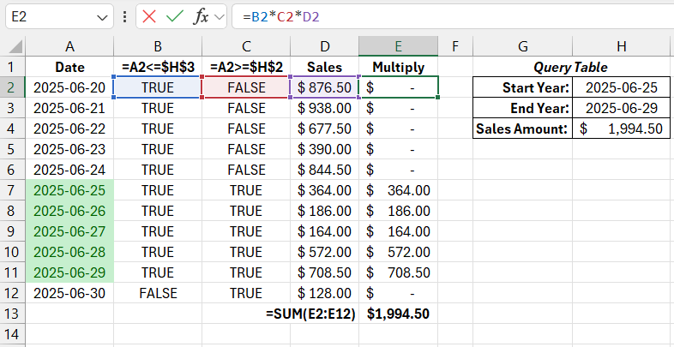Click the Enter checkmark formula icon
The image size is (674, 347).
[x=175, y=16]
